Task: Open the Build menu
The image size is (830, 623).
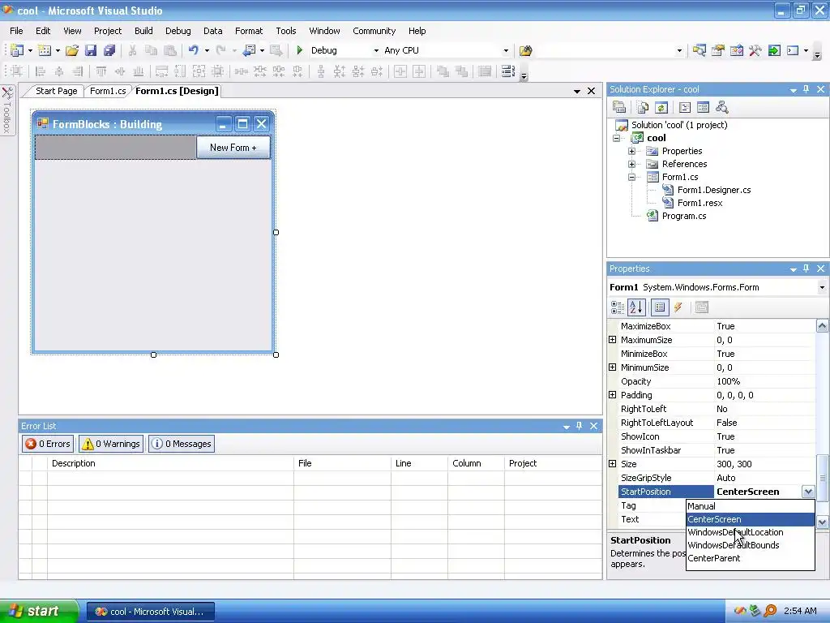Action: [143, 31]
